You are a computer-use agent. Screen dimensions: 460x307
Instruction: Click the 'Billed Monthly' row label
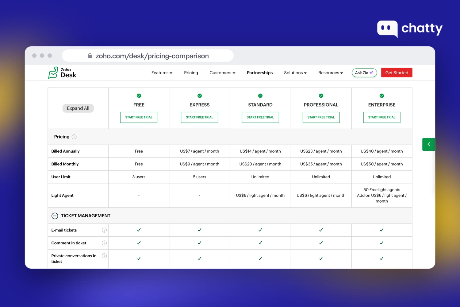(x=65, y=164)
